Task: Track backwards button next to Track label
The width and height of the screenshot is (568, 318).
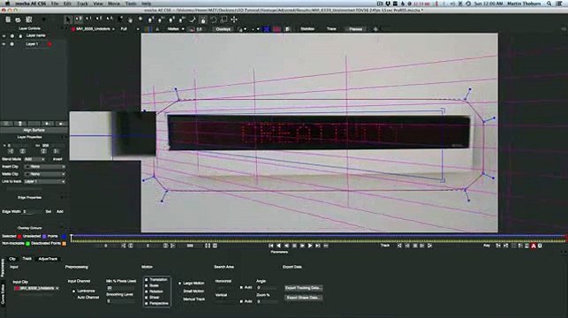Action: click(x=399, y=246)
